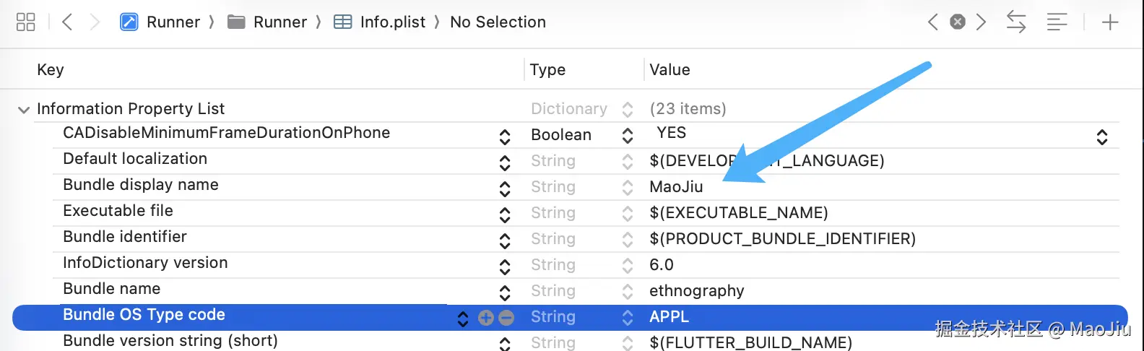Remove the Bundle OS Type code row
This screenshot has width=1144, height=351.
pos(506,318)
